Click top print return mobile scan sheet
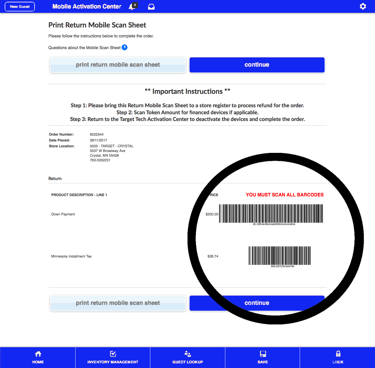 click(118, 65)
